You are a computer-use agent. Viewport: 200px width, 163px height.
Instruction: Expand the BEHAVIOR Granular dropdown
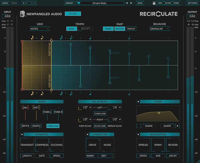coord(159,29)
